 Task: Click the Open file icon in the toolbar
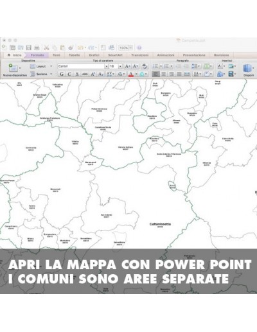21,48
